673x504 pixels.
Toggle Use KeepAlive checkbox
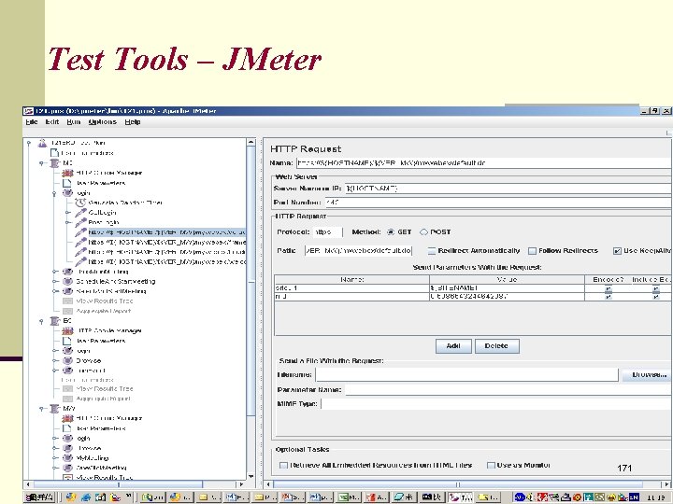pyautogui.click(x=617, y=251)
